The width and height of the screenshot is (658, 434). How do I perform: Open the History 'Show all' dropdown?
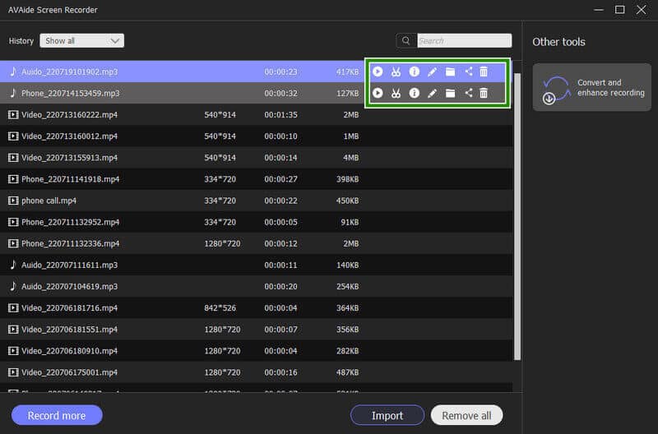click(81, 40)
